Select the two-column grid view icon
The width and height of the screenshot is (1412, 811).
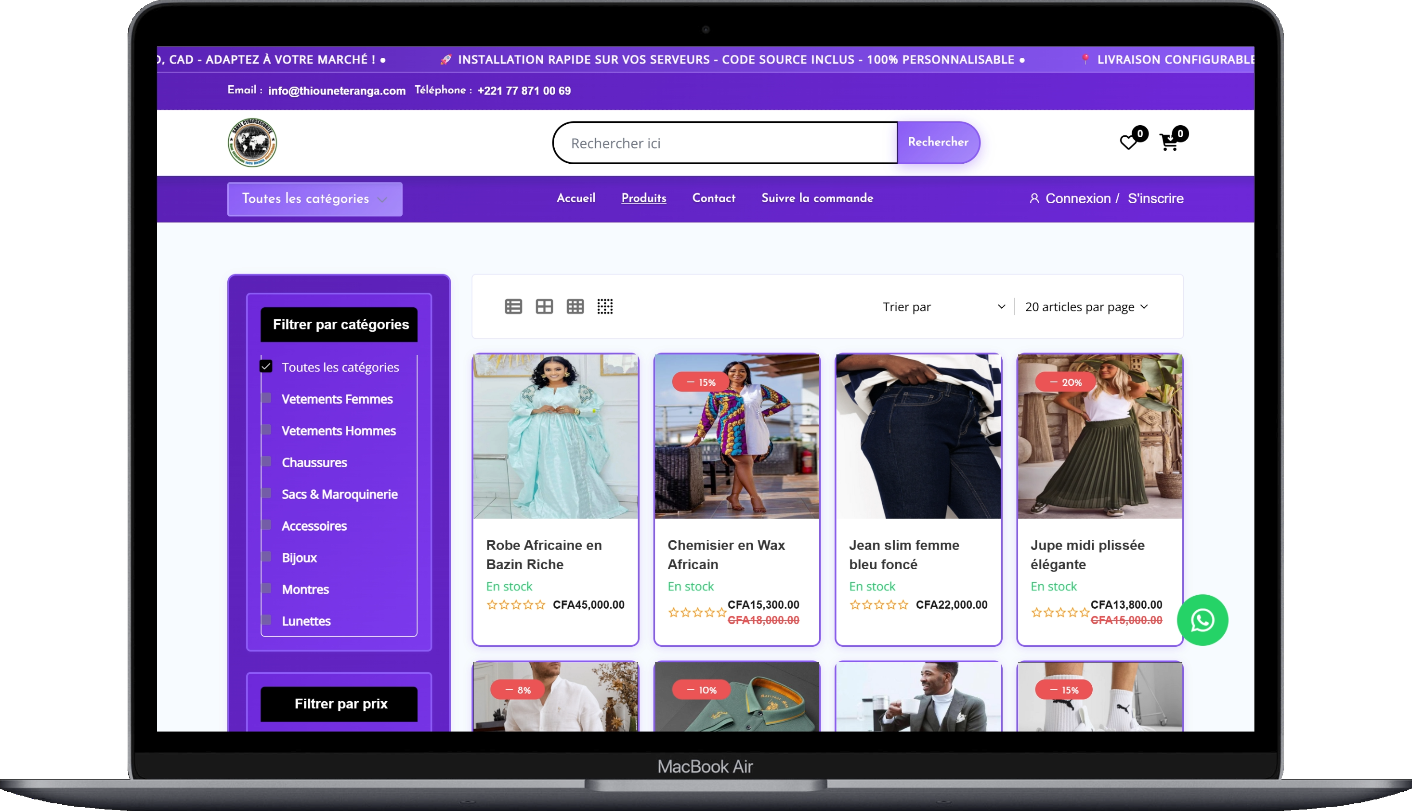(544, 306)
